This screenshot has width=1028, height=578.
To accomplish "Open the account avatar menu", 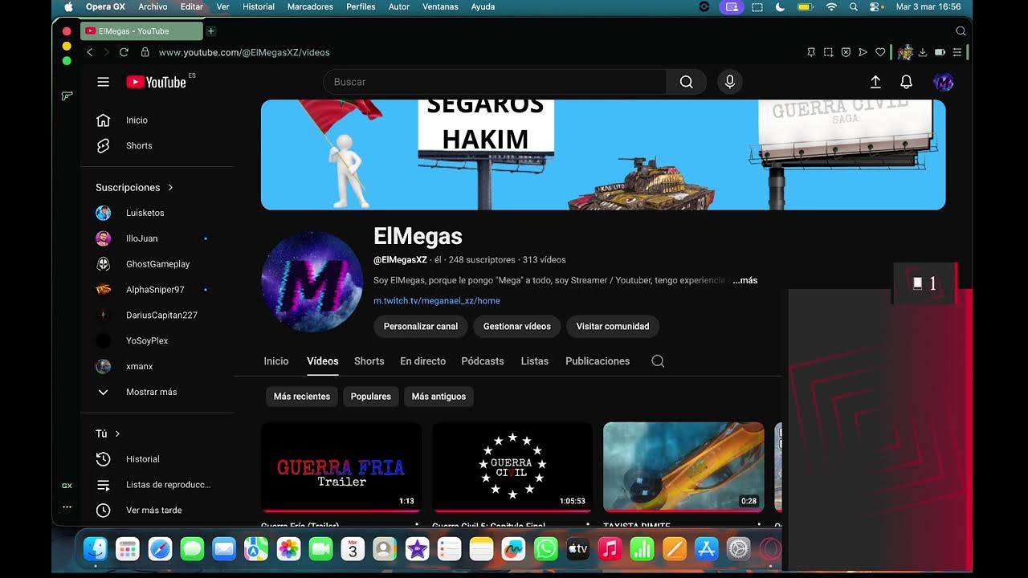I will point(943,82).
